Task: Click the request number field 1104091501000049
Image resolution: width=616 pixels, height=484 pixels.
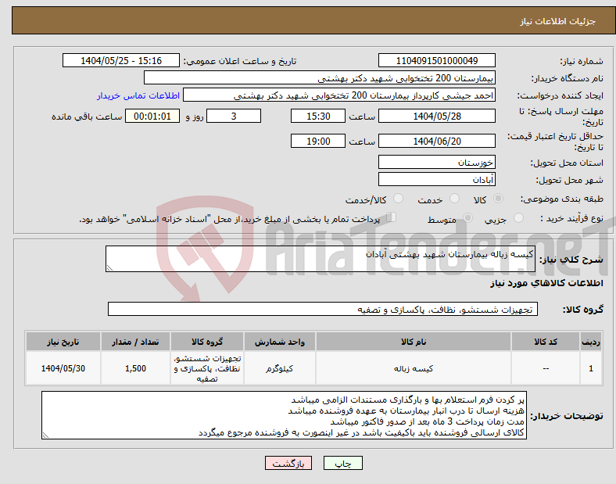Action: coord(436,60)
